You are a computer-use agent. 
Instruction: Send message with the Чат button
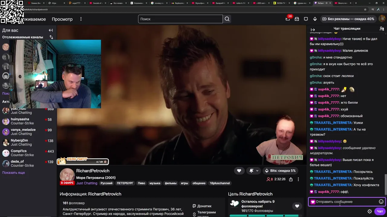pyautogui.click(x=380, y=211)
